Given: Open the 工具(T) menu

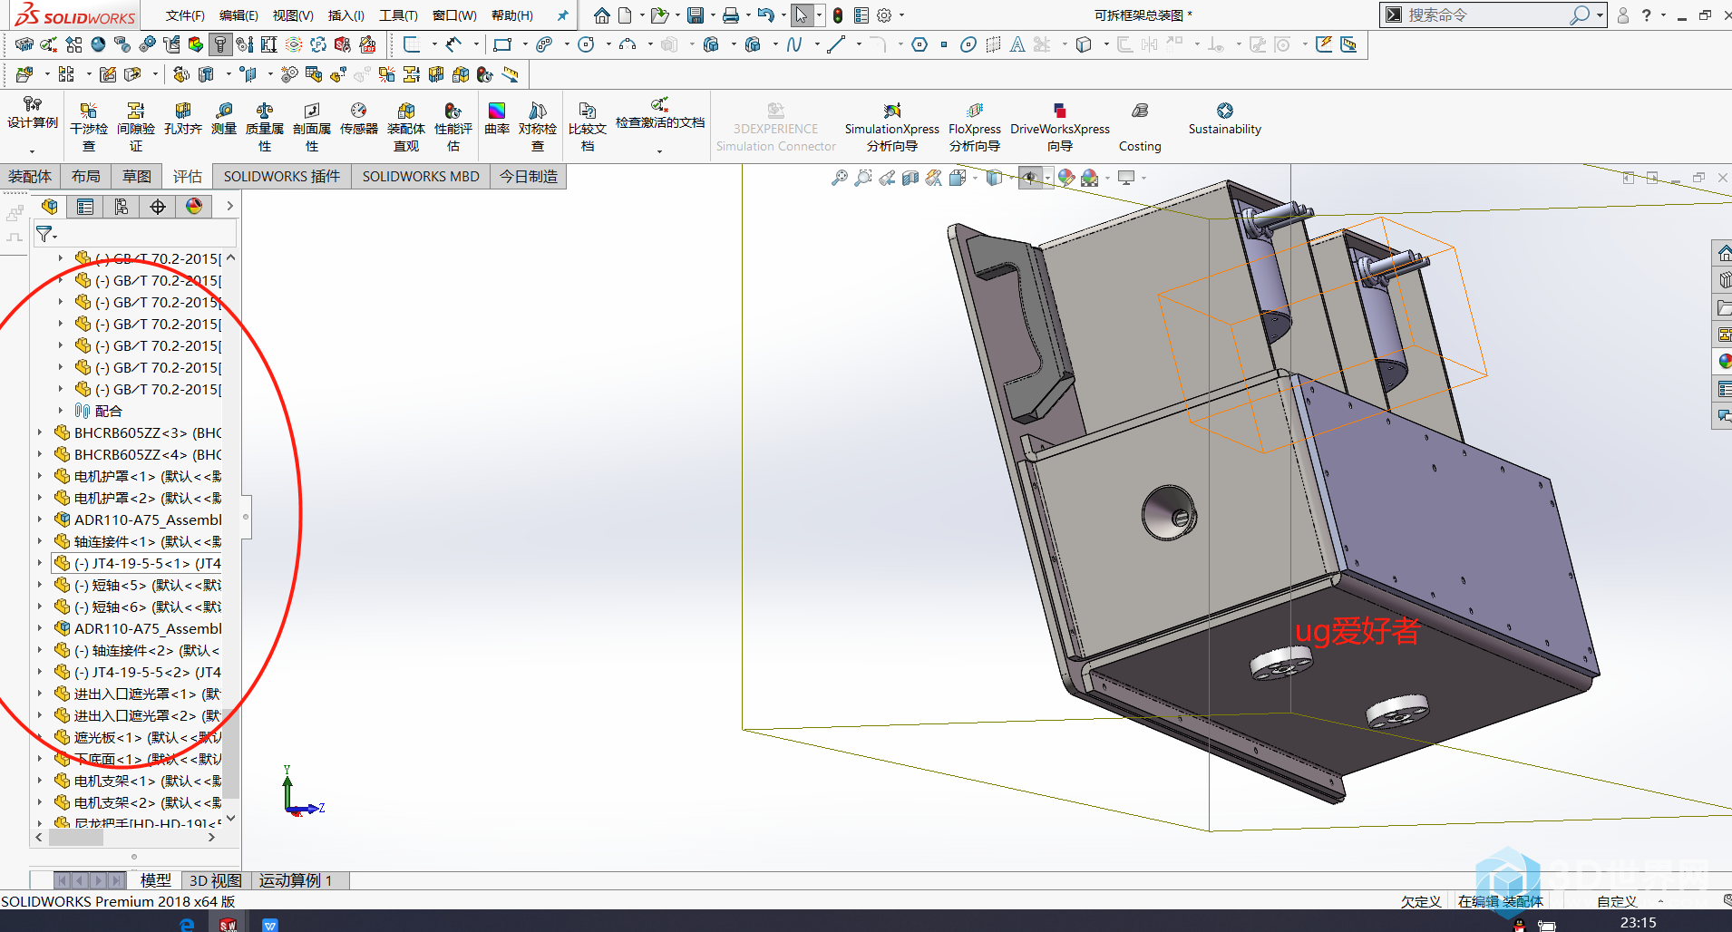Looking at the screenshot, I should pyautogui.click(x=398, y=15).
